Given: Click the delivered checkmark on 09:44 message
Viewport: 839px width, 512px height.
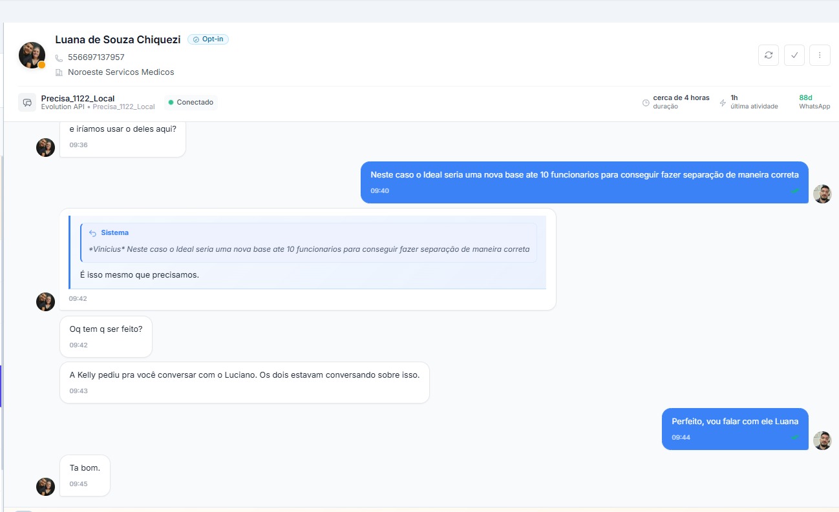Looking at the screenshot, I should (795, 437).
